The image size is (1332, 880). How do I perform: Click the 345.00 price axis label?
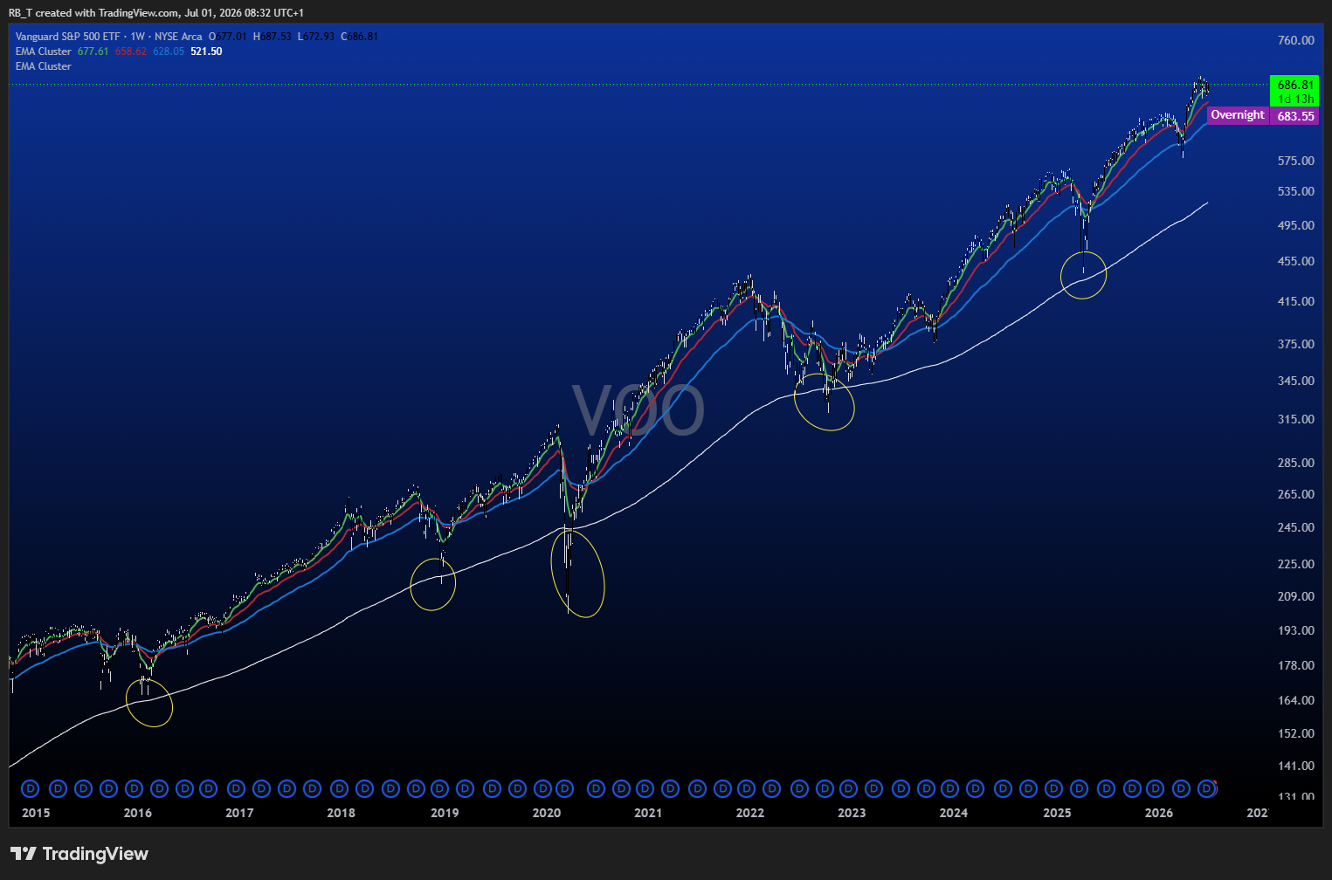click(1295, 381)
